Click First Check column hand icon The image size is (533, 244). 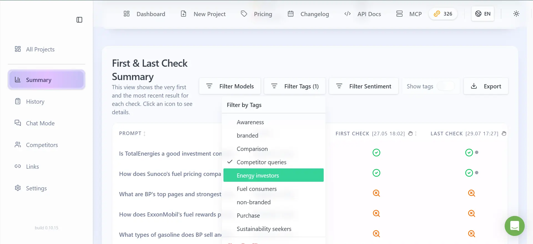[410, 133]
